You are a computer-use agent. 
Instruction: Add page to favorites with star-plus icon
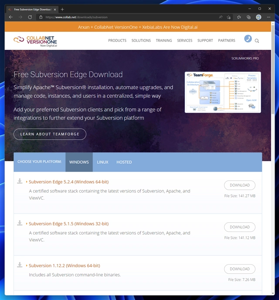click(228, 17)
